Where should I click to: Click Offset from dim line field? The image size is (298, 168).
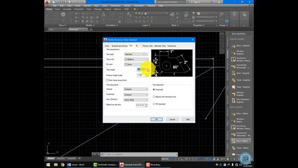141,105
